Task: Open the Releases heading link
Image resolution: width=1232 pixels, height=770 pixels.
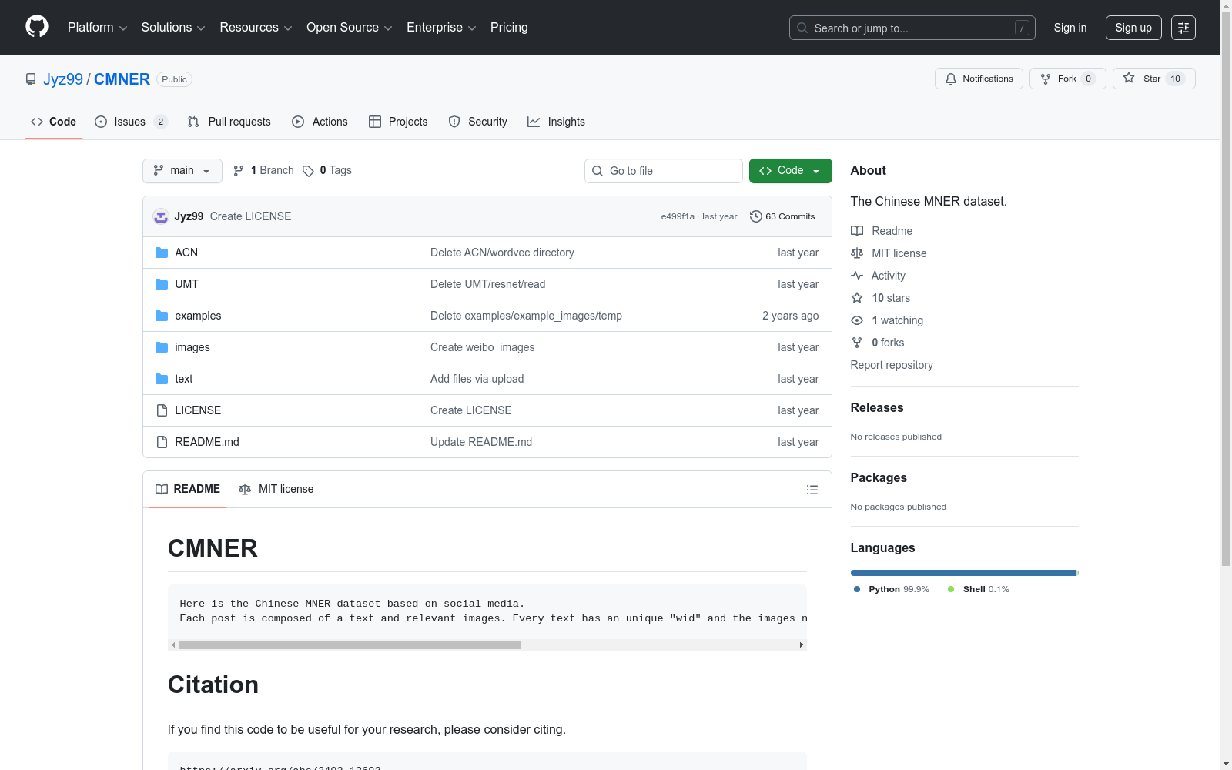Action: (x=877, y=408)
